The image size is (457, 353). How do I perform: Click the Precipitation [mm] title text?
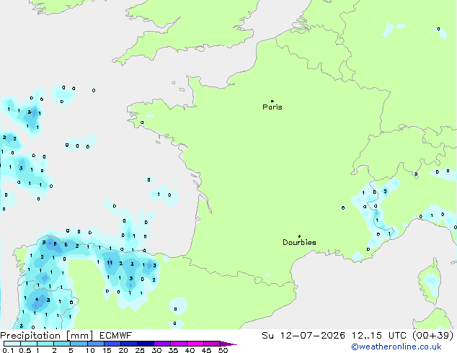(47, 336)
